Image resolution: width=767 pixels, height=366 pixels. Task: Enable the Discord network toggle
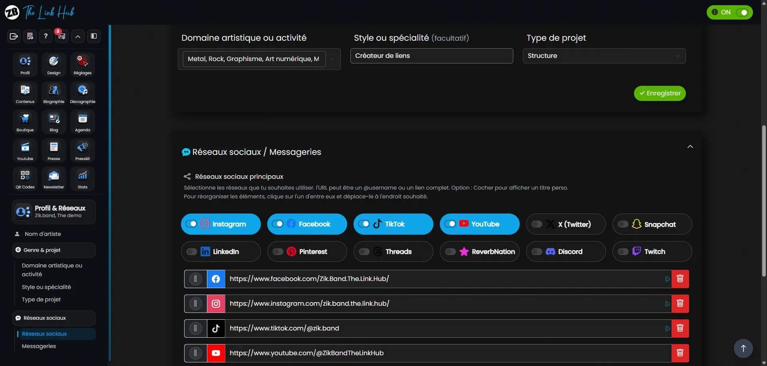(x=537, y=252)
